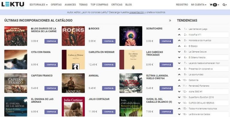Click Comprar for Cita con Rama
230x117 pixels.
coord(51,65)
